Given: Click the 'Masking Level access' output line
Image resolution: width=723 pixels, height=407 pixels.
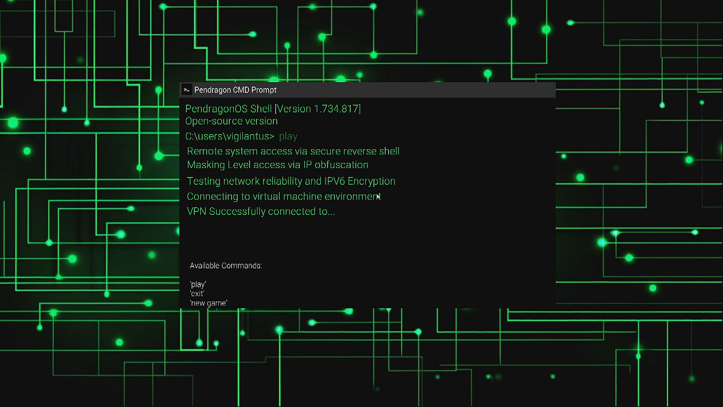Looking at the screenshot, I should [277, 165].
